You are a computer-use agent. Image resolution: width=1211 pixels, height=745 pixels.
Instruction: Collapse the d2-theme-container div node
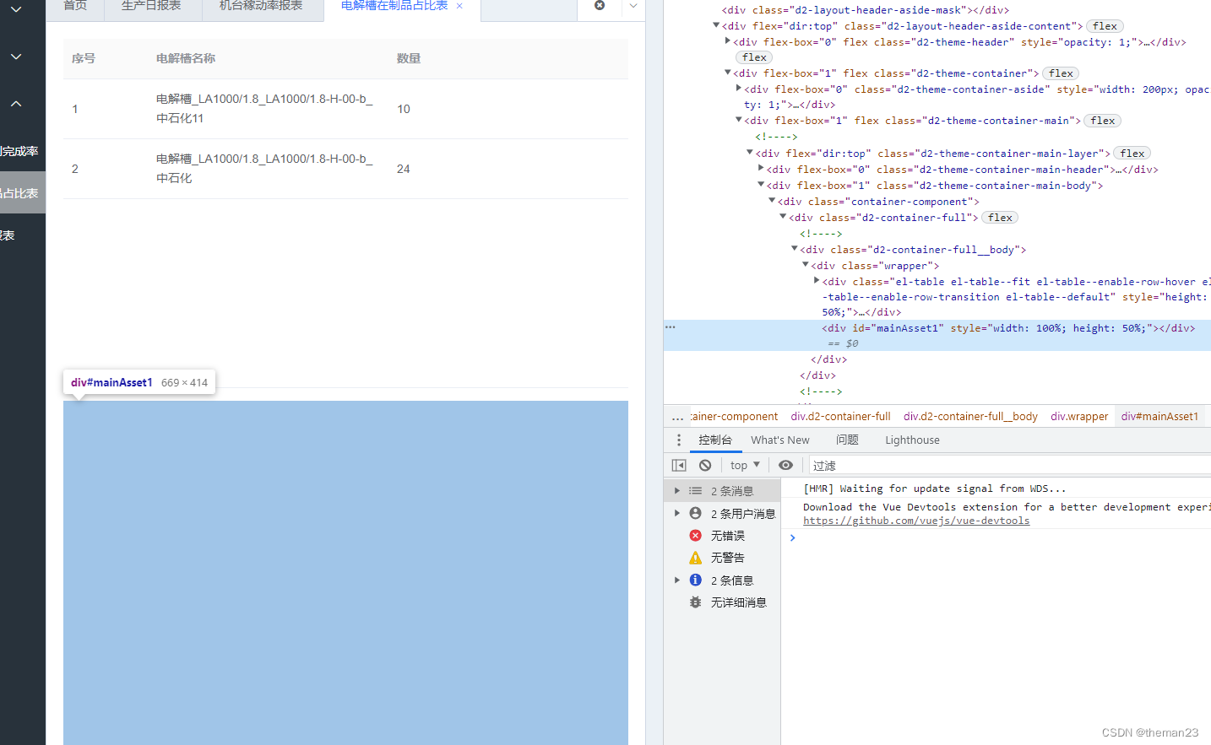pyautogui.click(x=728, y=73)
